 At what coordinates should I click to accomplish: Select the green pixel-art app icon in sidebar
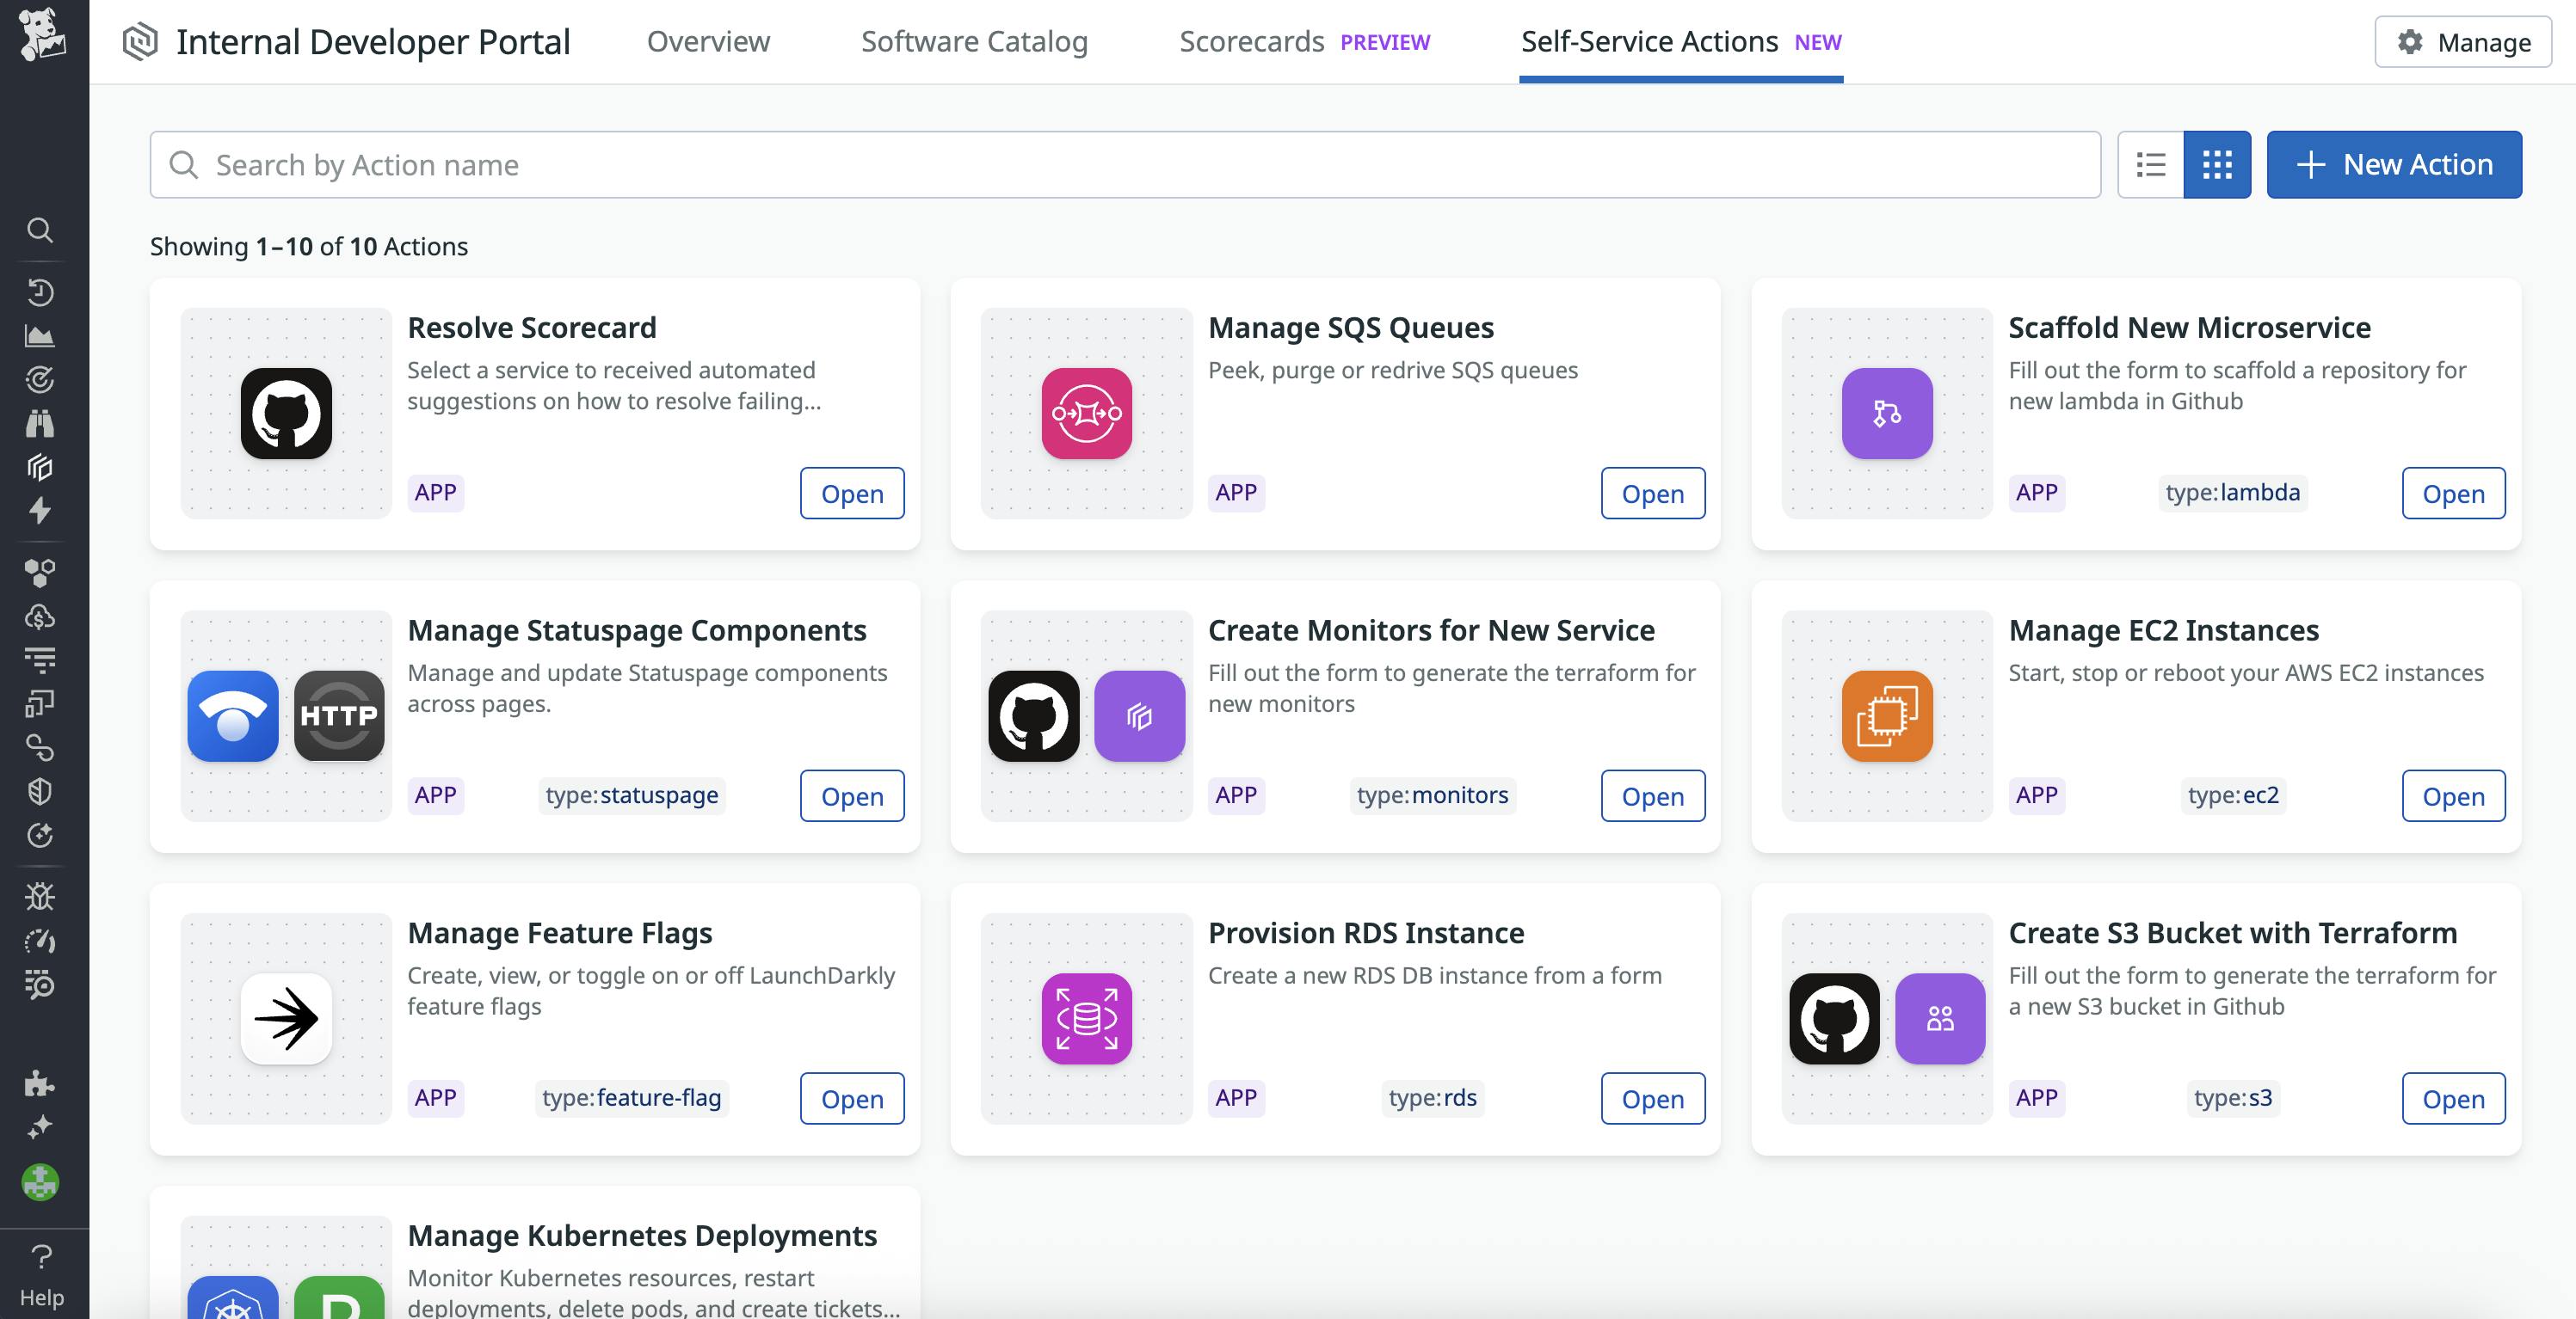40,1183
